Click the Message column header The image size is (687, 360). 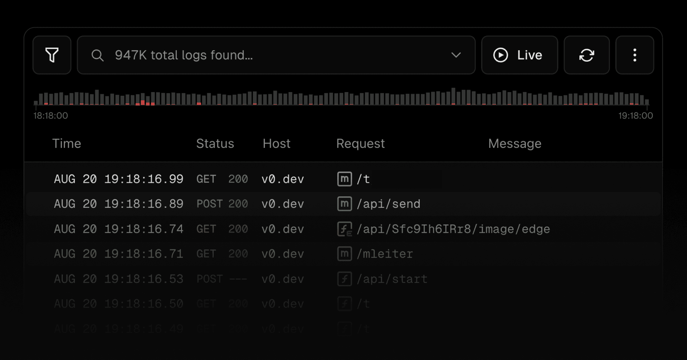pos(515,144)
